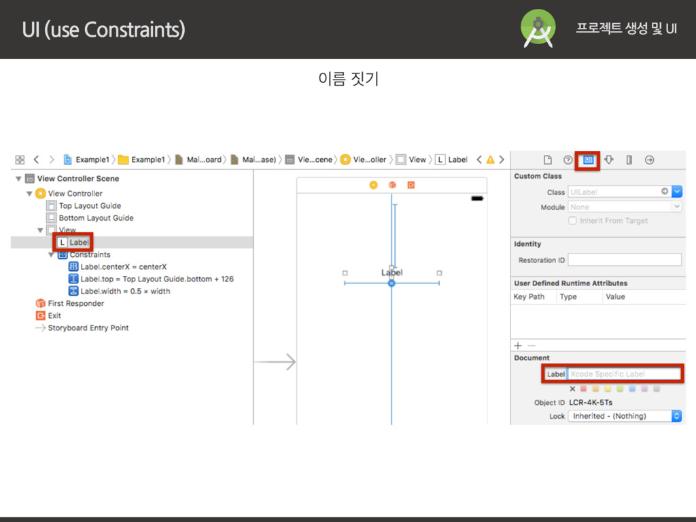Click the Type column header
The height and width of the screenshot is (522, 696).
(x=568, y=296)
